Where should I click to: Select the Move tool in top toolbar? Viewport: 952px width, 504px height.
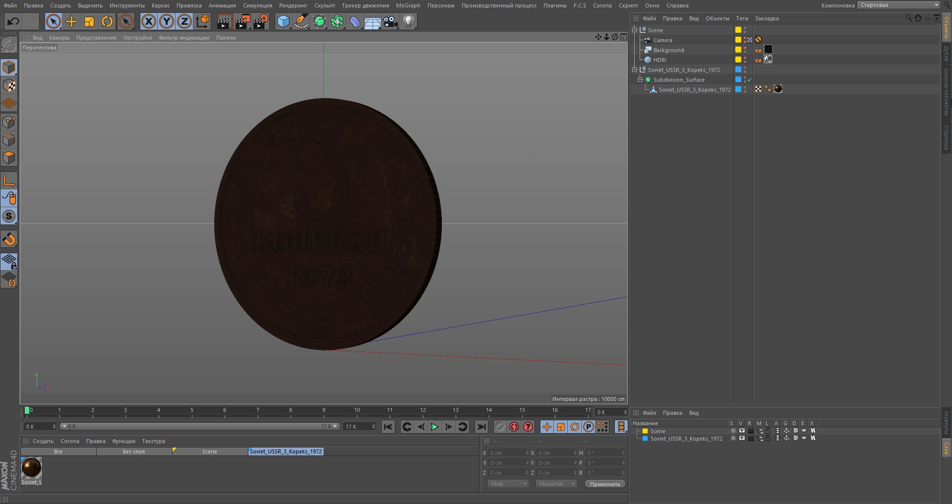(71, 21)
